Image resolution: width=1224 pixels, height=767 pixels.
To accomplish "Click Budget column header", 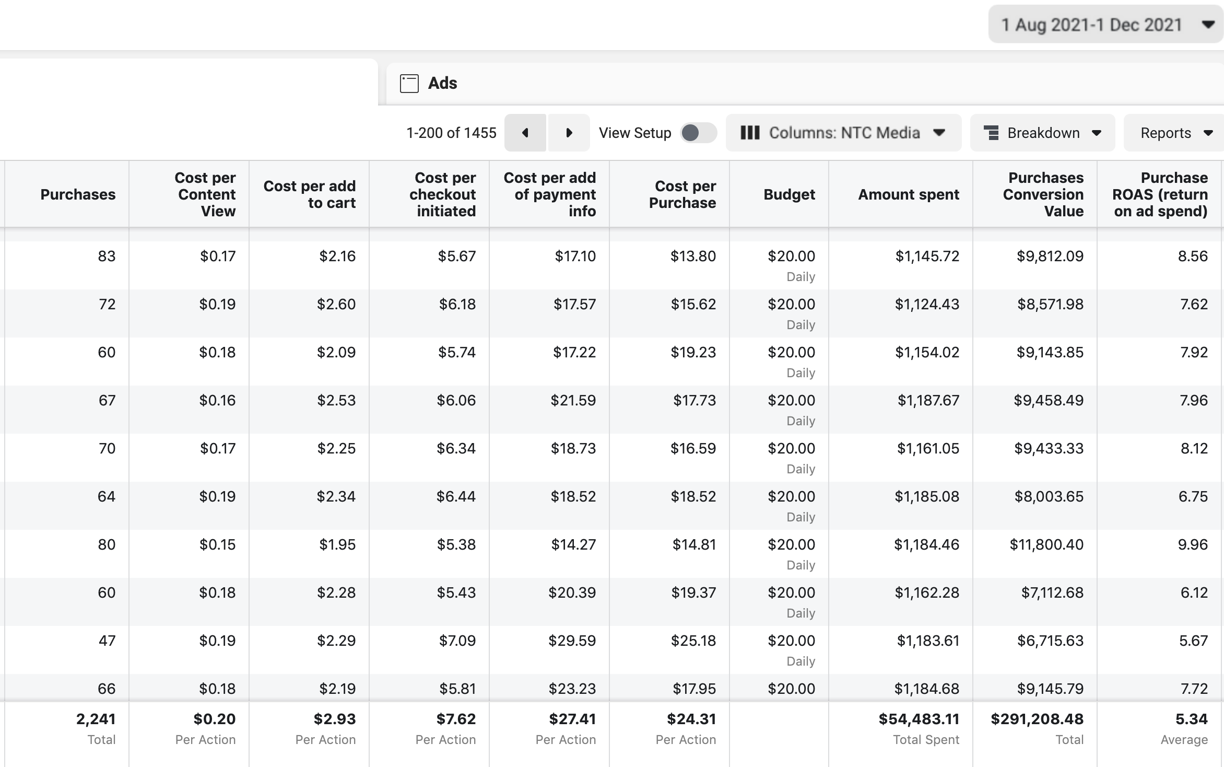I will click(788, 194).
